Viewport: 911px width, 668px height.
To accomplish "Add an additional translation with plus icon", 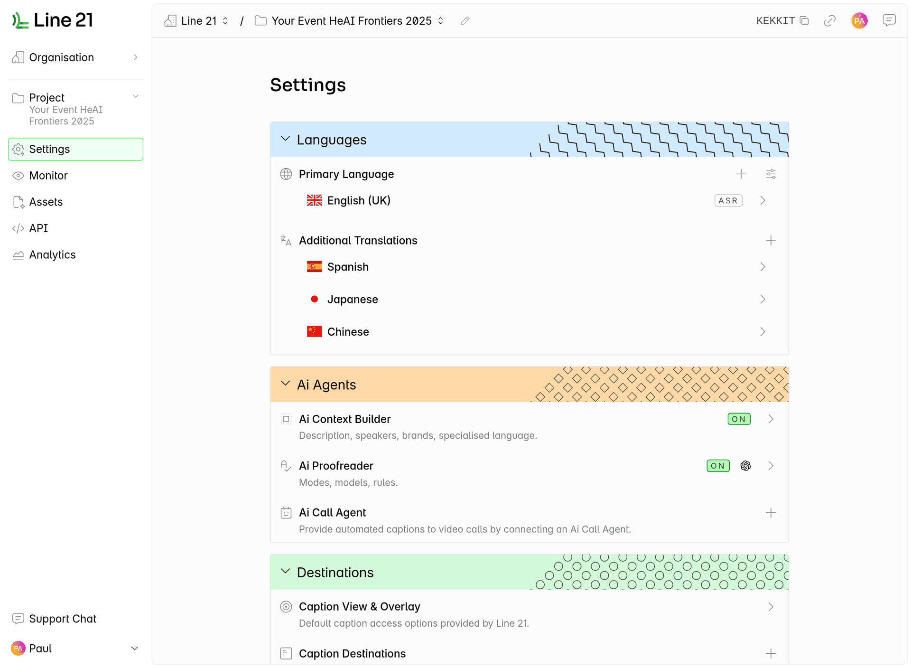I will click(x=771, y=241).
